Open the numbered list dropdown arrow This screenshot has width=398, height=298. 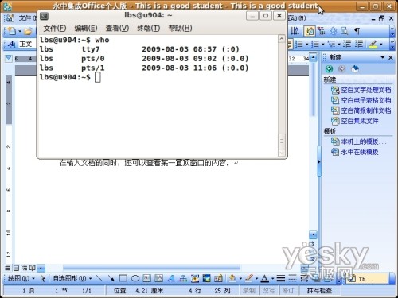coord(323,44)
